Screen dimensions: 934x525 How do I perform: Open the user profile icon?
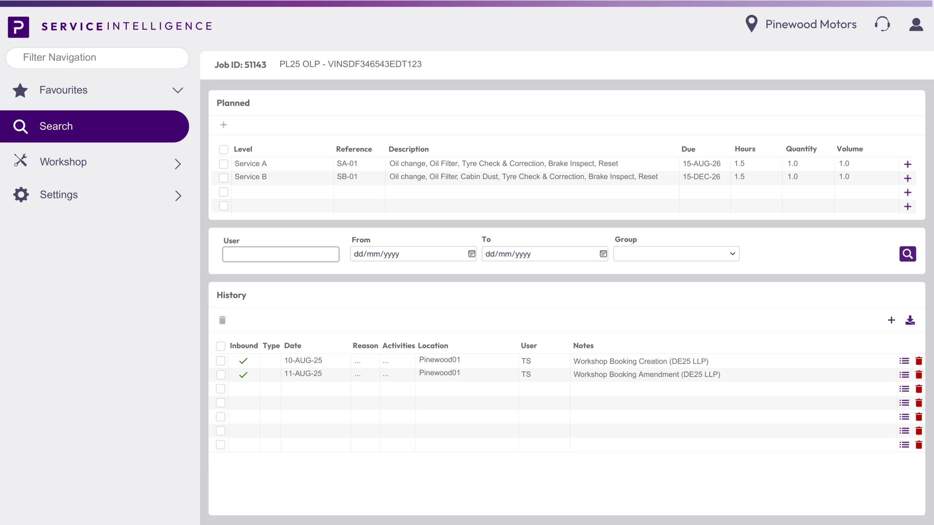coord(916,24)
